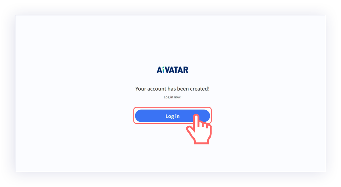The image size is (341, 187).
Task: Click the AIVATAR logo
Action: point(172,70)
